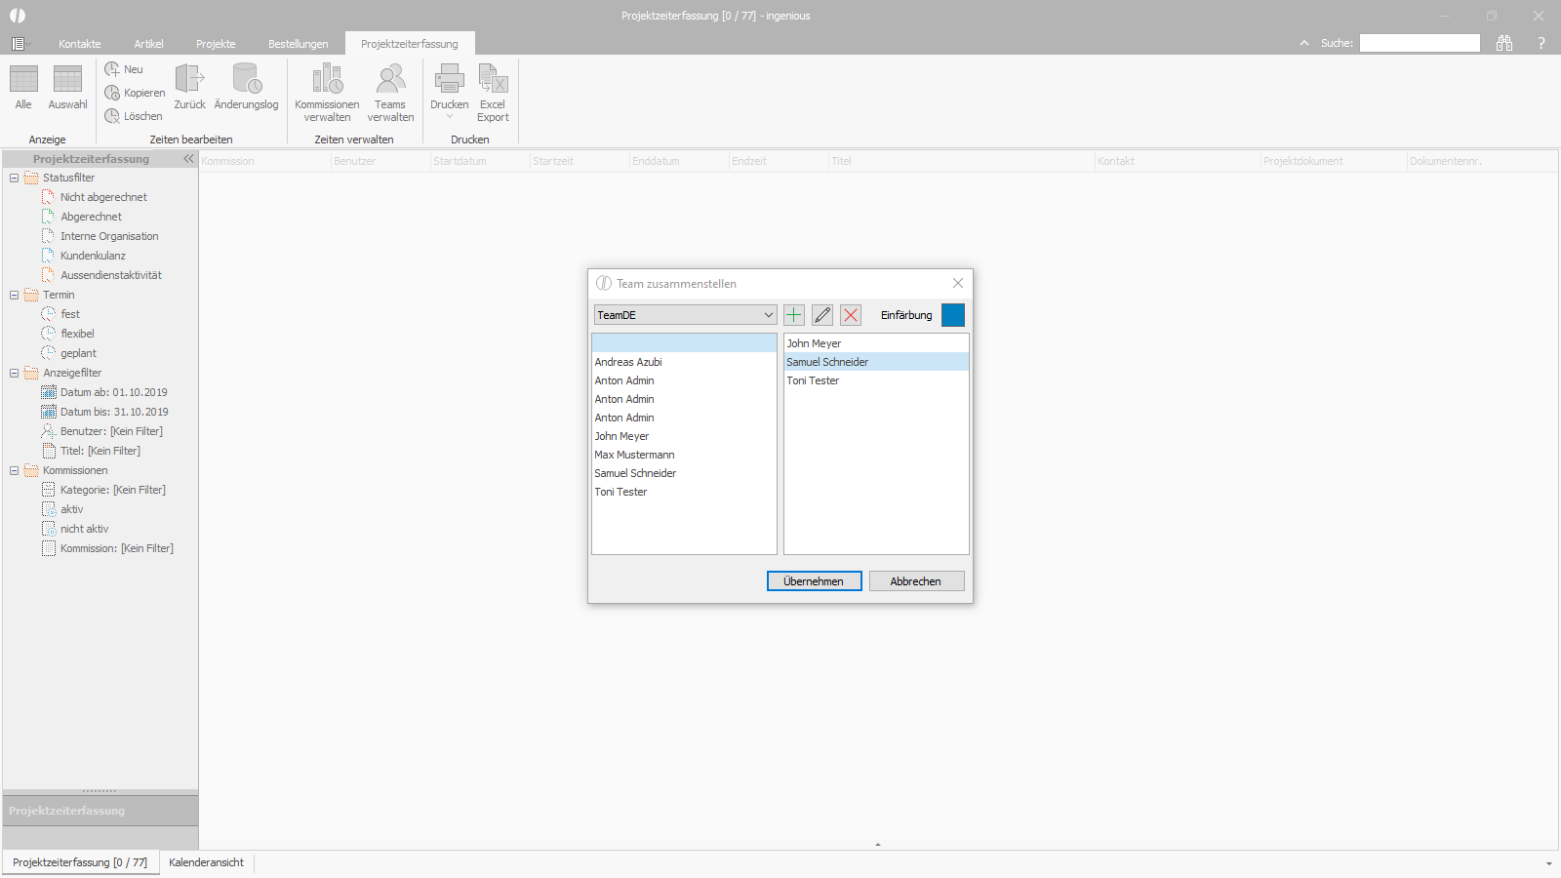Click the Abbrechen button
1561x878 pixels.
[916, 581]
